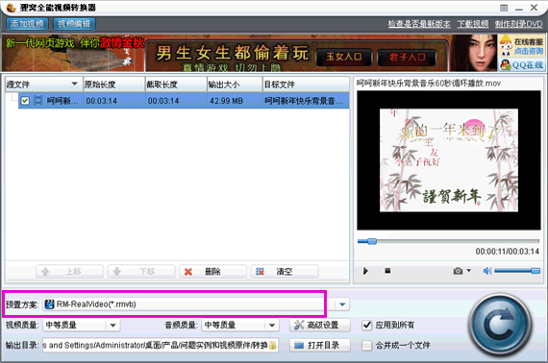Open the 视频编辑 toolbar button

[x=74, y=24]
